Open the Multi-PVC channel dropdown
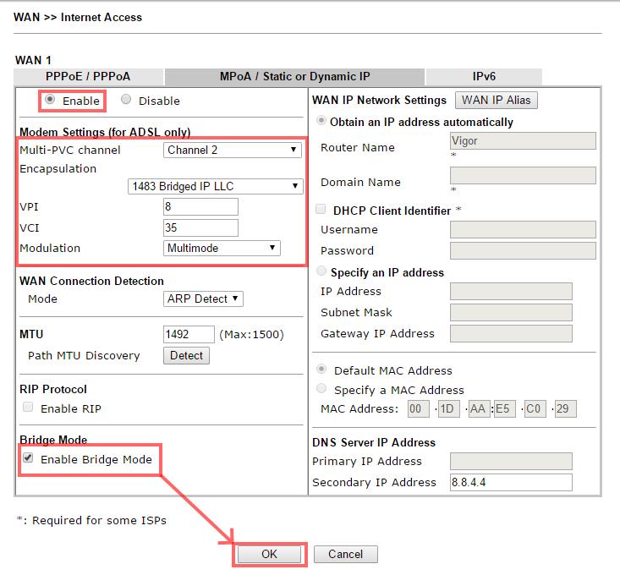Image resolution: width=620 pixels, height=575 pixels. 233,150
